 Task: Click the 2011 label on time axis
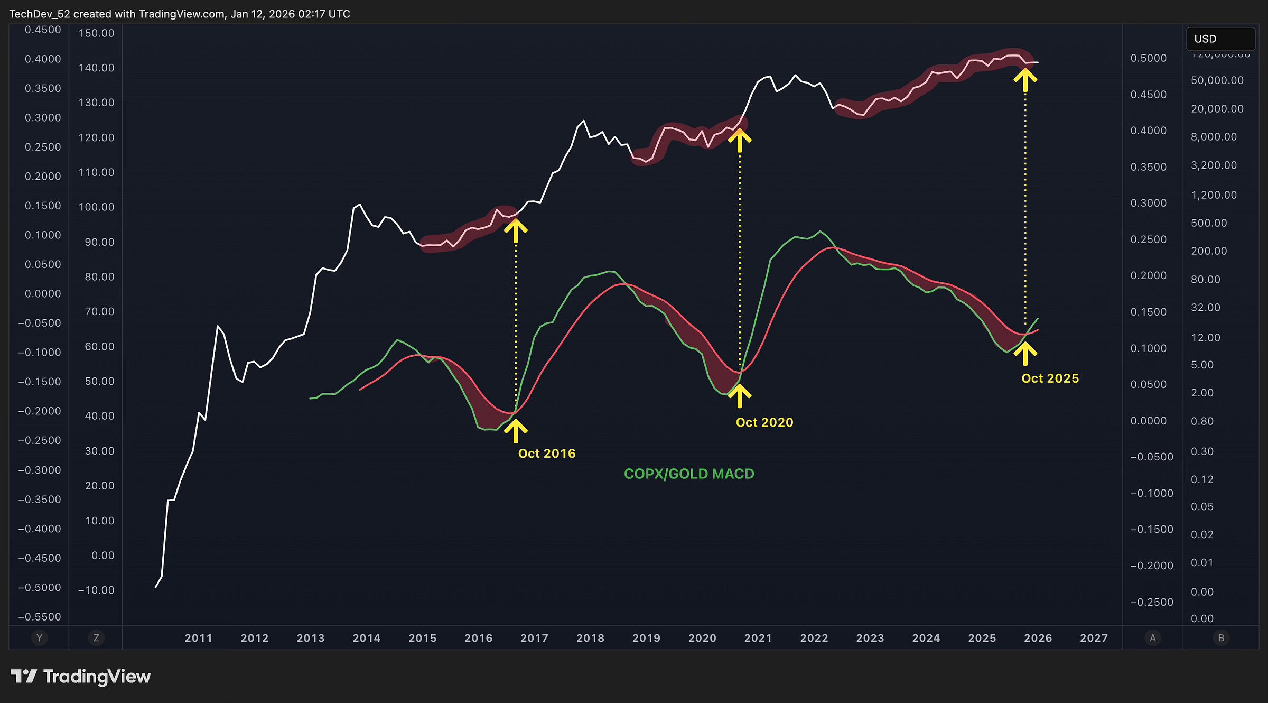pos(199,638)
